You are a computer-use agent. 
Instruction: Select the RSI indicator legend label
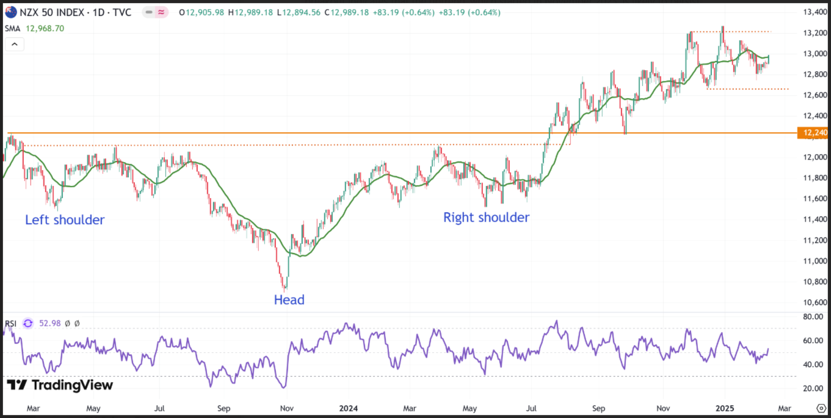[10, 323]
